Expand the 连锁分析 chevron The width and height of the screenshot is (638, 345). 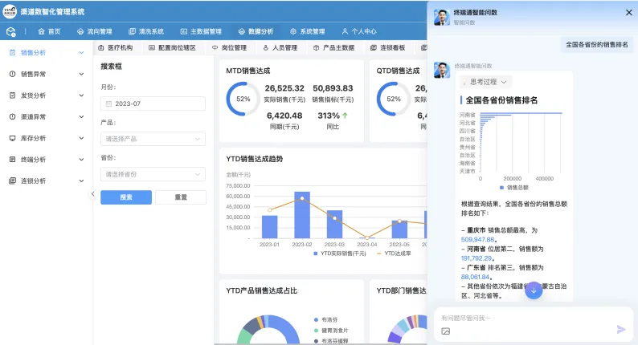pyautogui.click(x=81, y=181)
